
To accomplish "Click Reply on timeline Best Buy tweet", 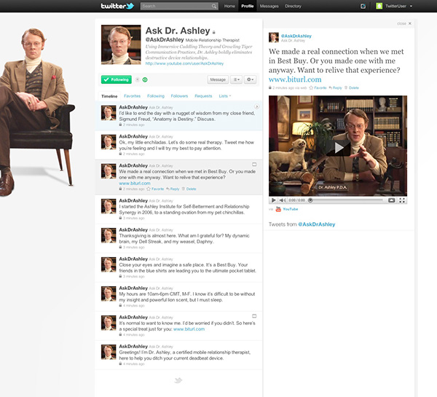I will 173,189.
